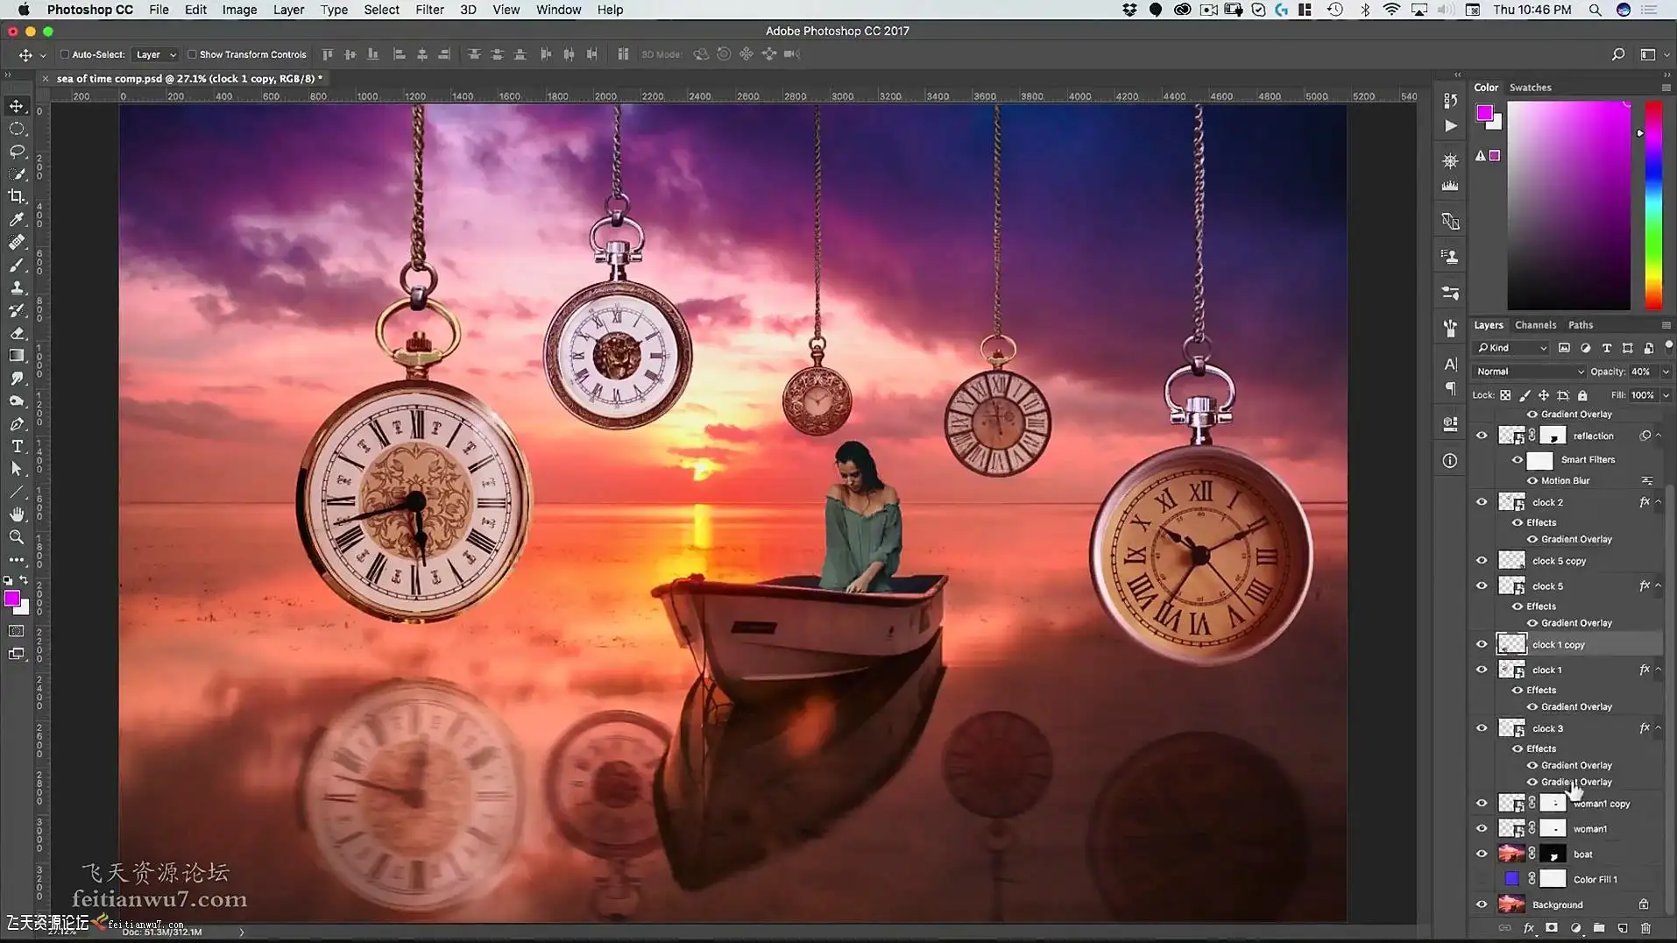Hide the Background layer
This screenshot has height=943, width=1677.
pos(1482,904)
